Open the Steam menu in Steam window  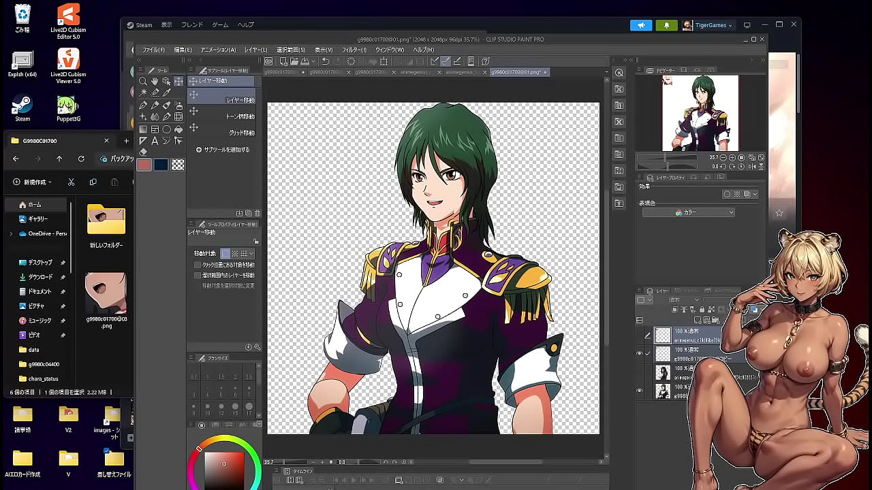tap(140, 25)
